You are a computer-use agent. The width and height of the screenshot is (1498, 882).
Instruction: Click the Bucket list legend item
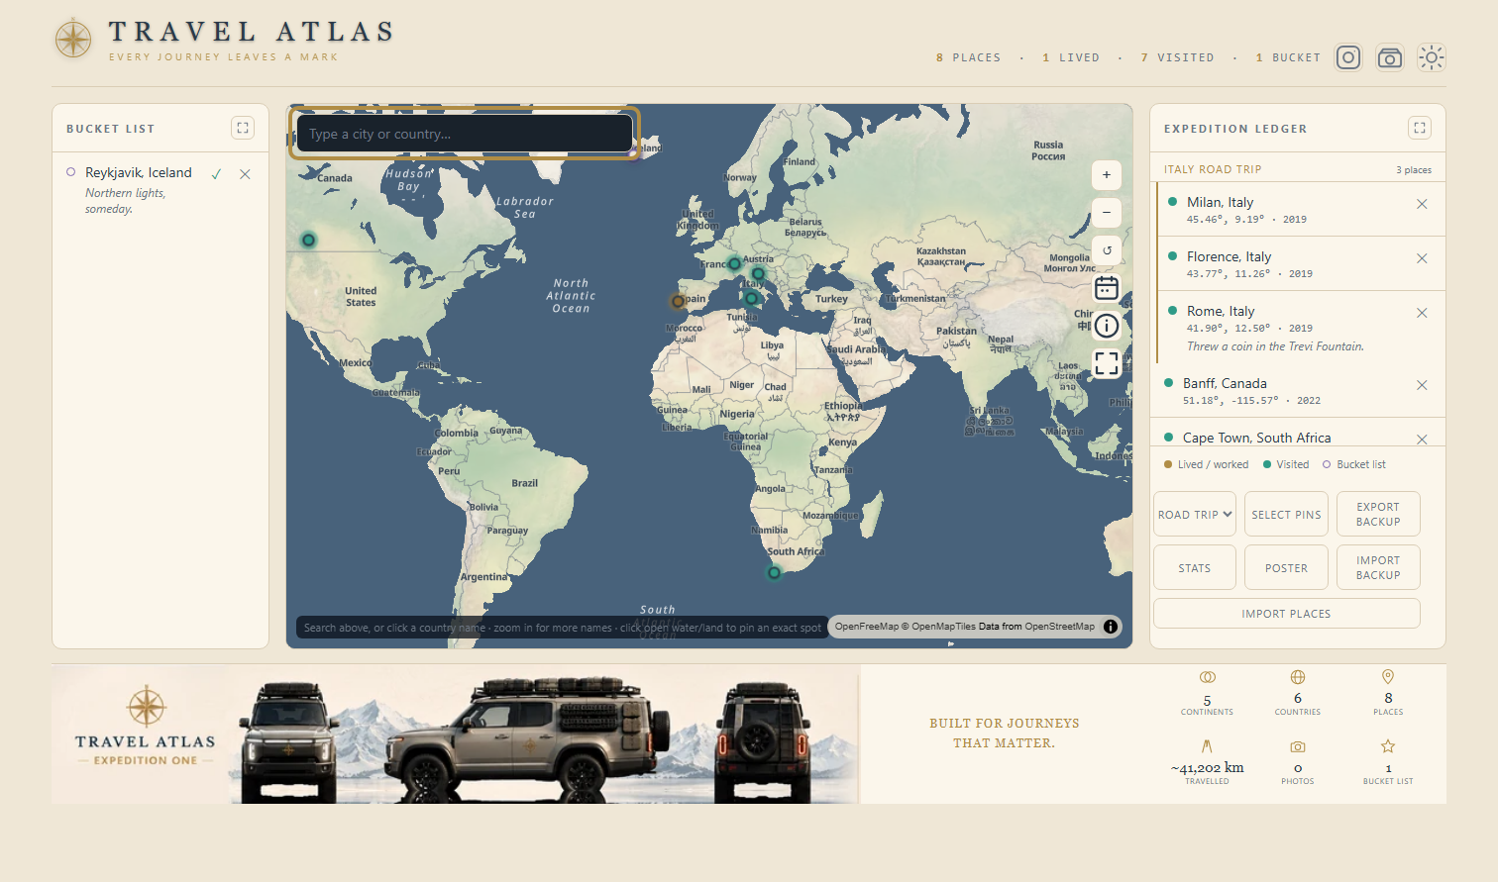[x=1354, y=464]
